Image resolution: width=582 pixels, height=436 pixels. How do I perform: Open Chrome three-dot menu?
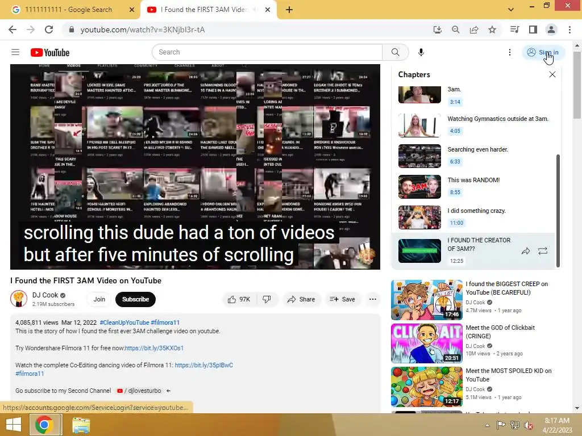click(569, 30)
